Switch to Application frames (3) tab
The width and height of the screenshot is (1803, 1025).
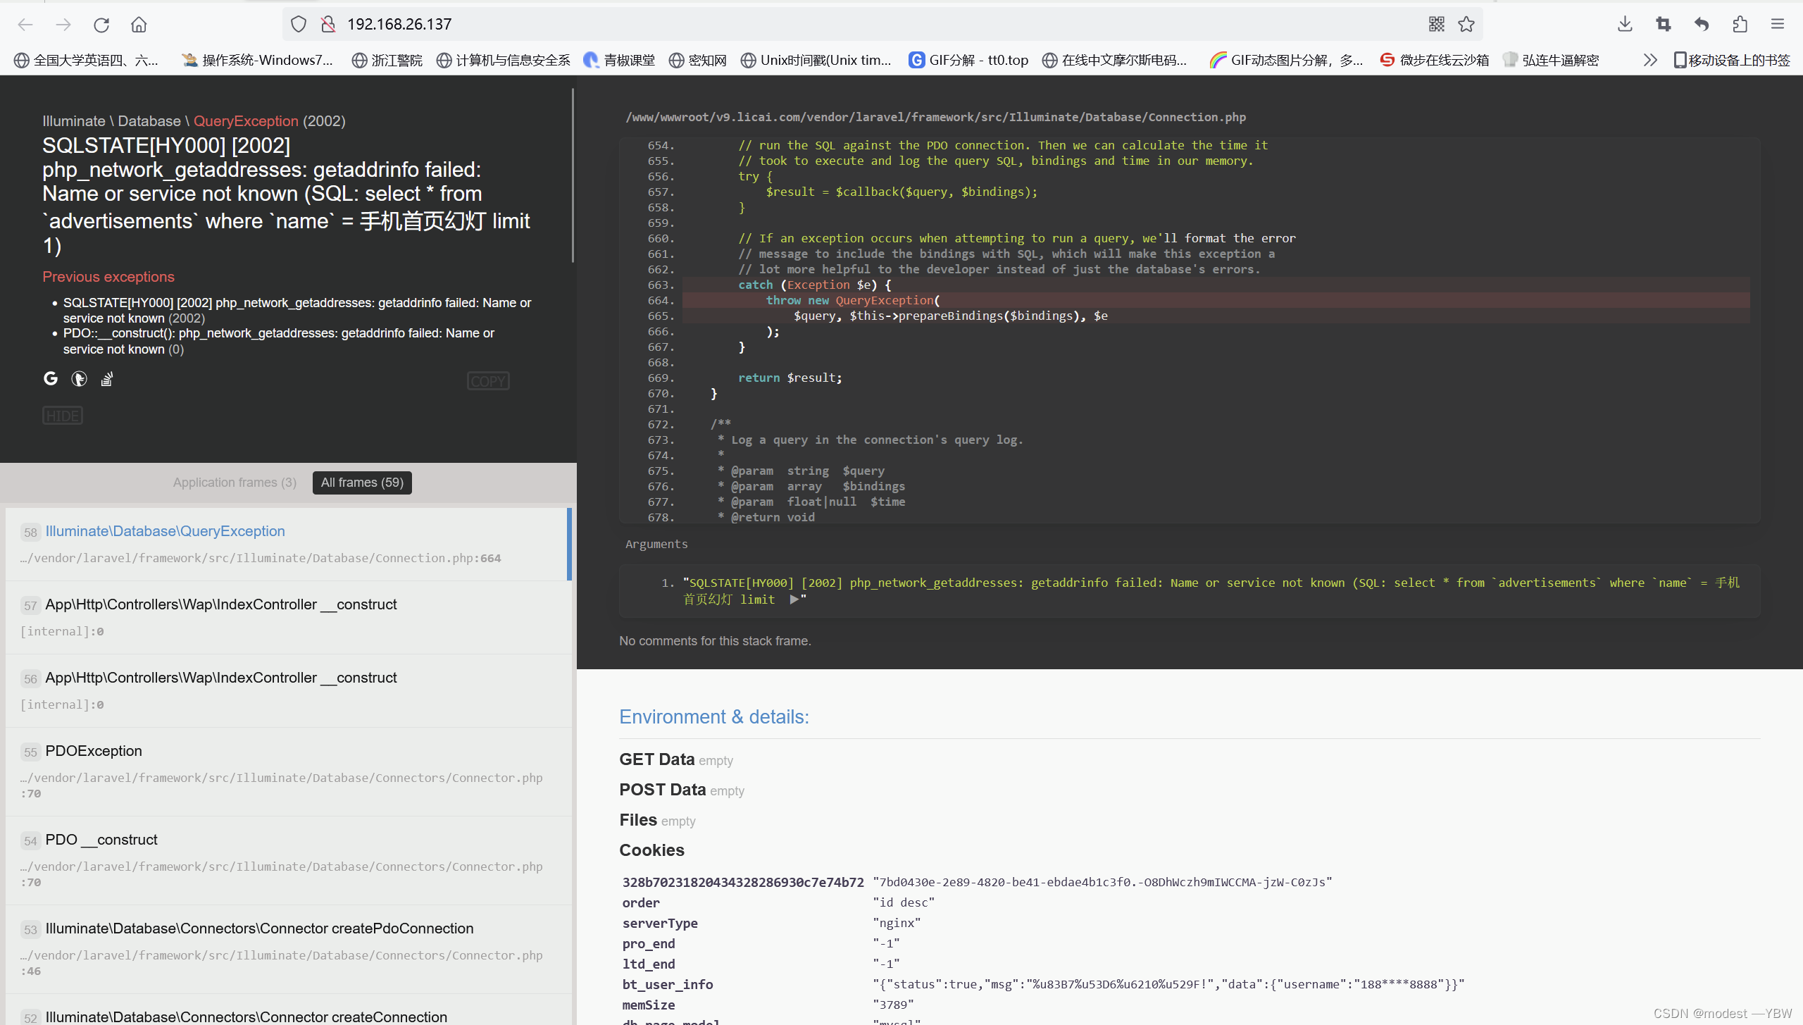235,483
